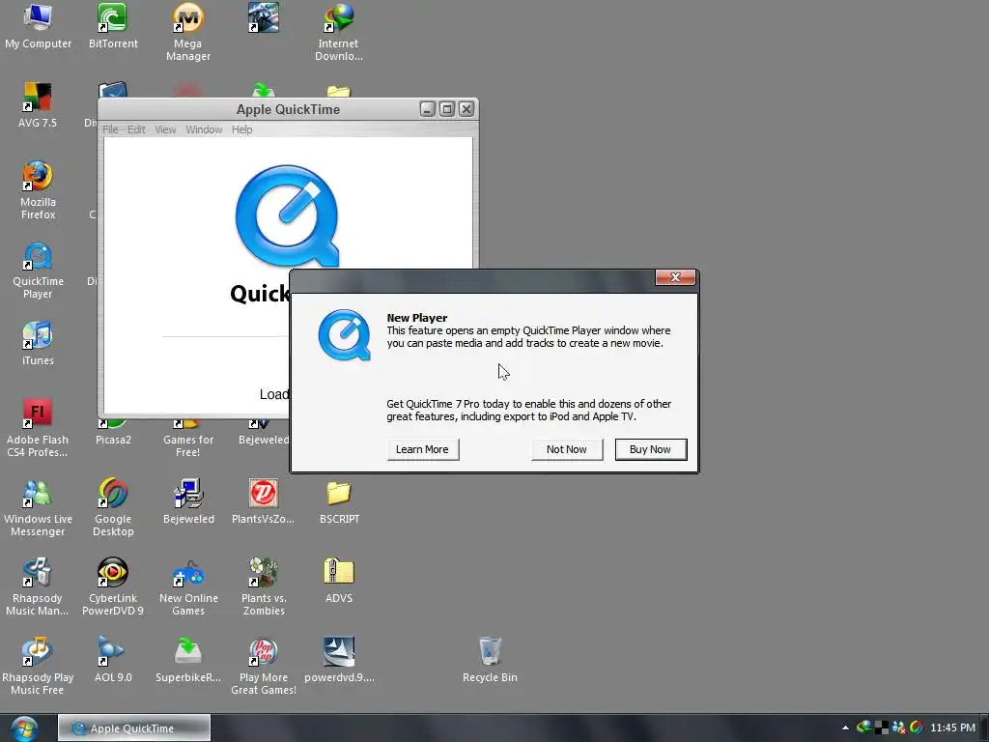Open Rhapsody Play Music Free icon
Viewport: 989px width, 742px height.
point(38,666)
